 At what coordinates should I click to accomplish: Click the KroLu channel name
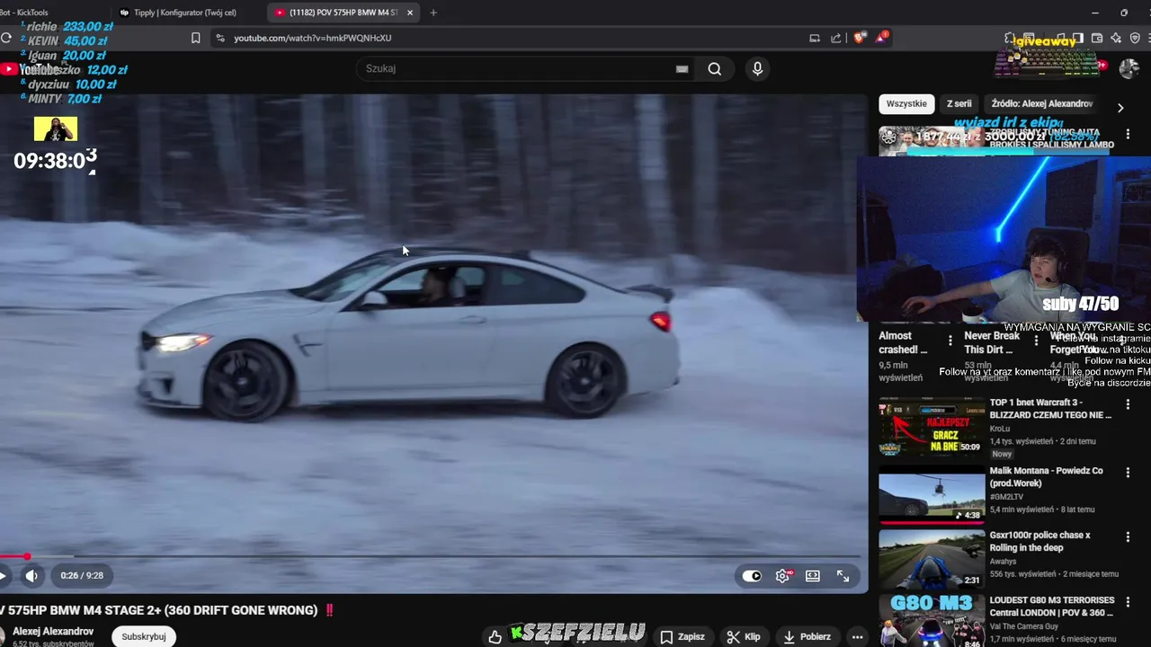1000,430
